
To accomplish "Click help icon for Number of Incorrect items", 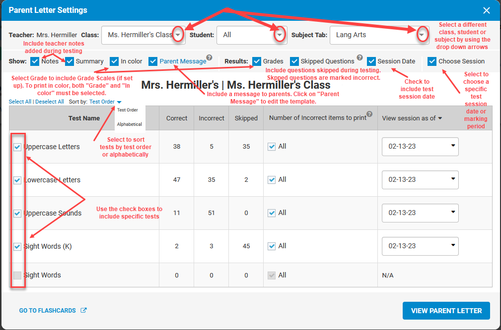I will click(369, 114).
